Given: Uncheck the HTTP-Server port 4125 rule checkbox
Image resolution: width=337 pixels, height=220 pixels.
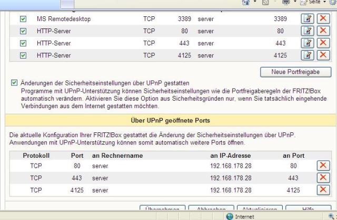Looking at the screenshot, I should click(23, 55).
